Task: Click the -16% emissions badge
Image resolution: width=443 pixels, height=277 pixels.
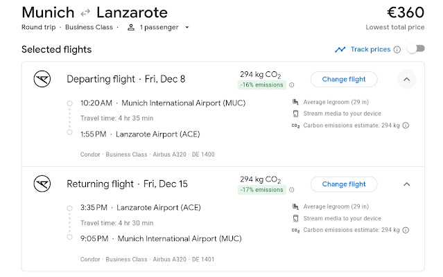Action: [263, 85]
